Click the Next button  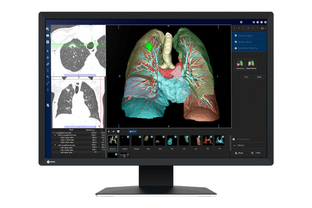pyautogui.click(x=259, y=77)
